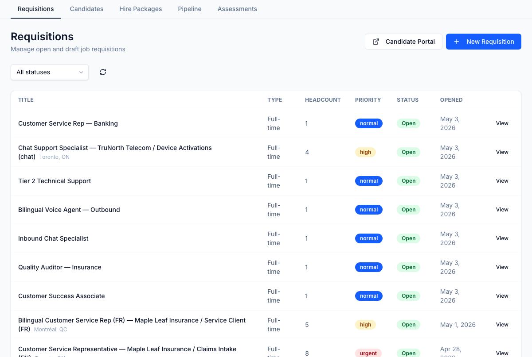Image resolution: width=532 pixels, height=357 pixels.
Task: Click headcount 5 for Bilingual Customer Service Rep
Action: pos(307,325)
